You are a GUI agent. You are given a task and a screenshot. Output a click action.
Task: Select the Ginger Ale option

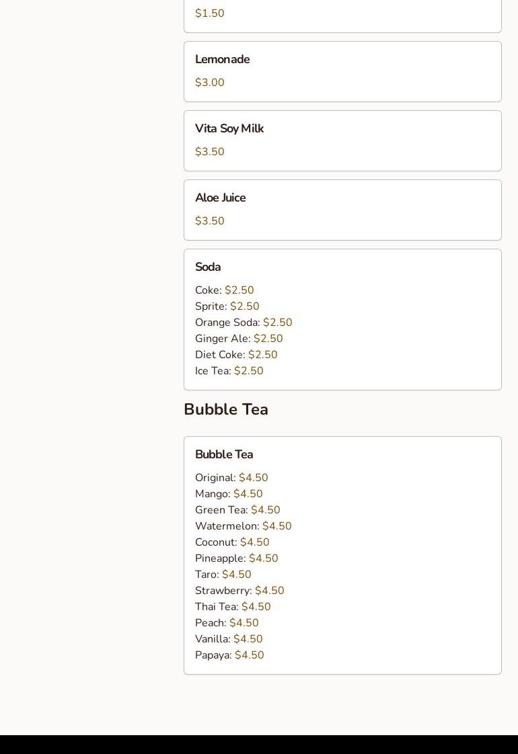coord(239,339)
